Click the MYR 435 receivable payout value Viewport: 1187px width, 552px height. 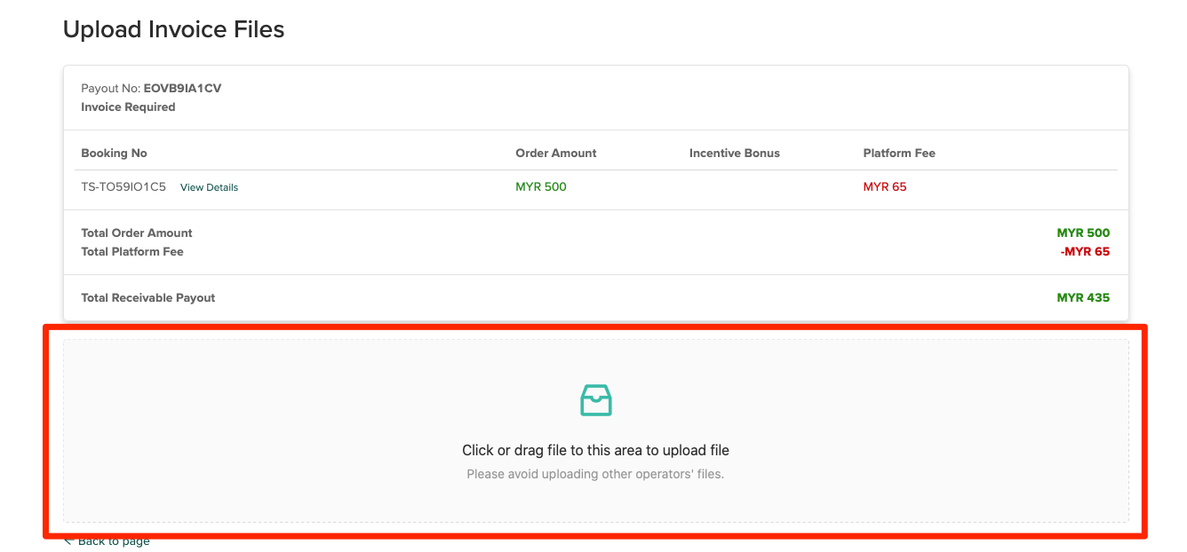coord(1083,297)
